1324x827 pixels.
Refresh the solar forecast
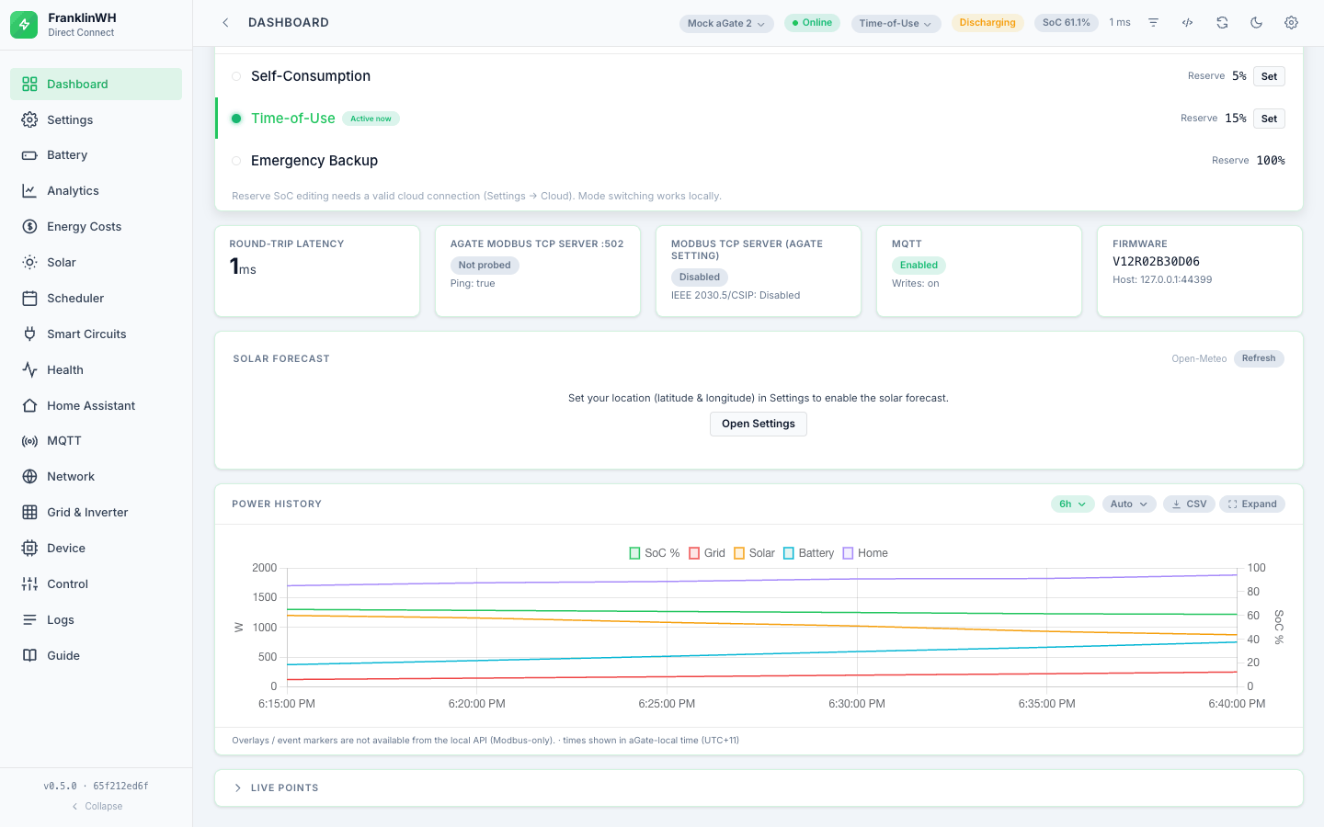pyautogui.click(x=1259, y=358)
